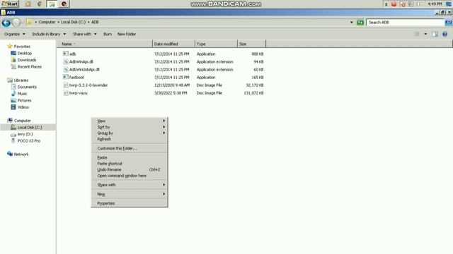Open the view options dropdown arrow
This screenshot has width=453, height=254.
pos(425,34)
